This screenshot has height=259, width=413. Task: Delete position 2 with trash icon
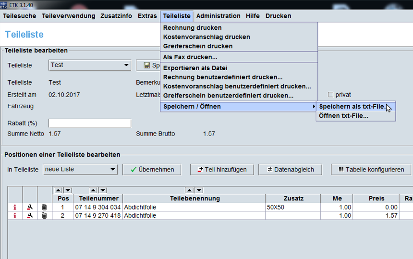click(x=44, y=216)
